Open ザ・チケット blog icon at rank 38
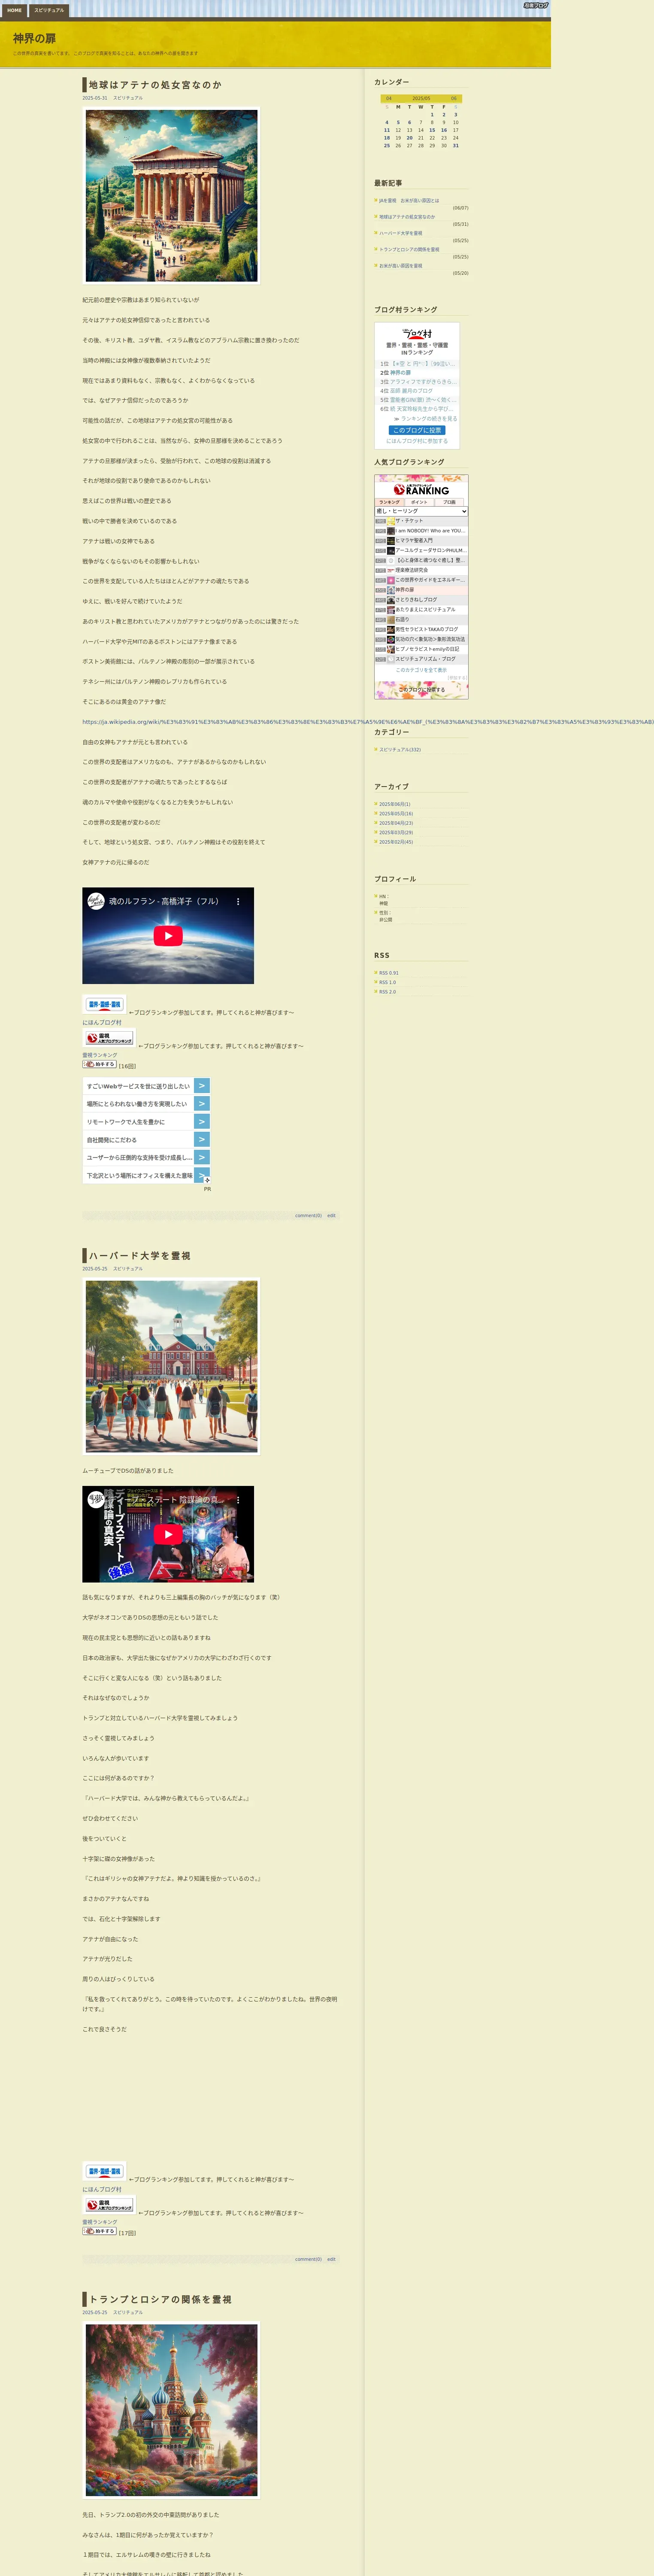Image resolution: width=654 pixels, height=2576 pixels. [x=391, y=521]
